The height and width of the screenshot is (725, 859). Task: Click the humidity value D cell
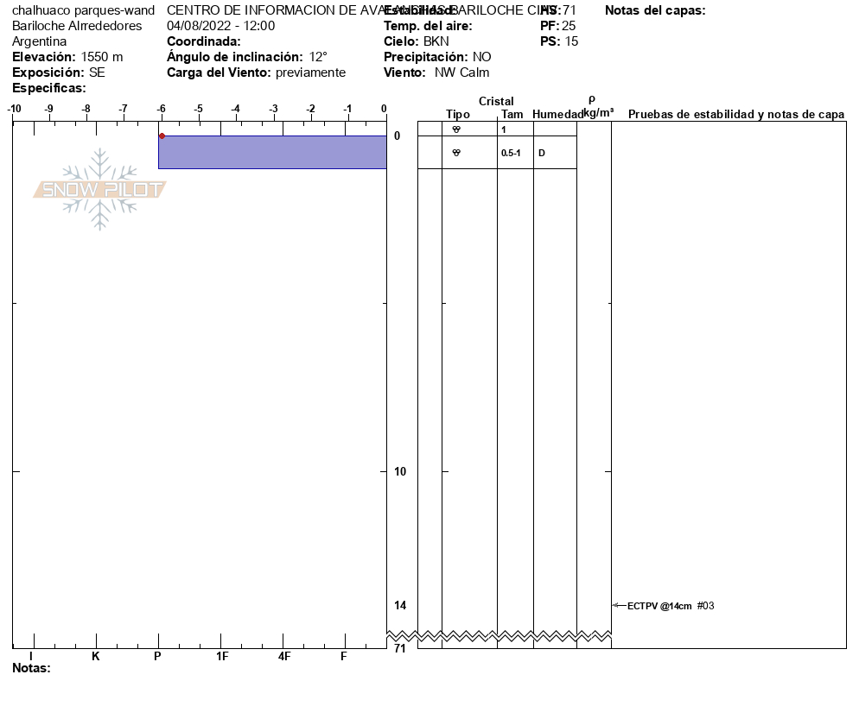coord(542,153)
